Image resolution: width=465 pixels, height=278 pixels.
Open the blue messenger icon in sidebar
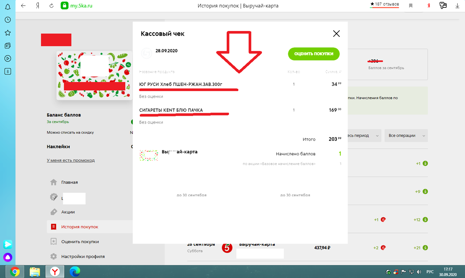(8, 244)
